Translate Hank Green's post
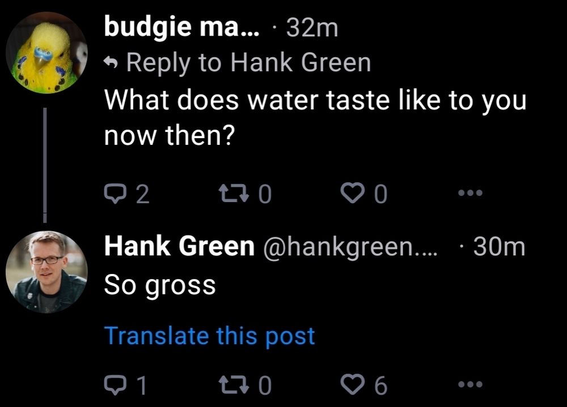This screenshot has width=567, height=407. pyautogui.click(x=208, y=335)
